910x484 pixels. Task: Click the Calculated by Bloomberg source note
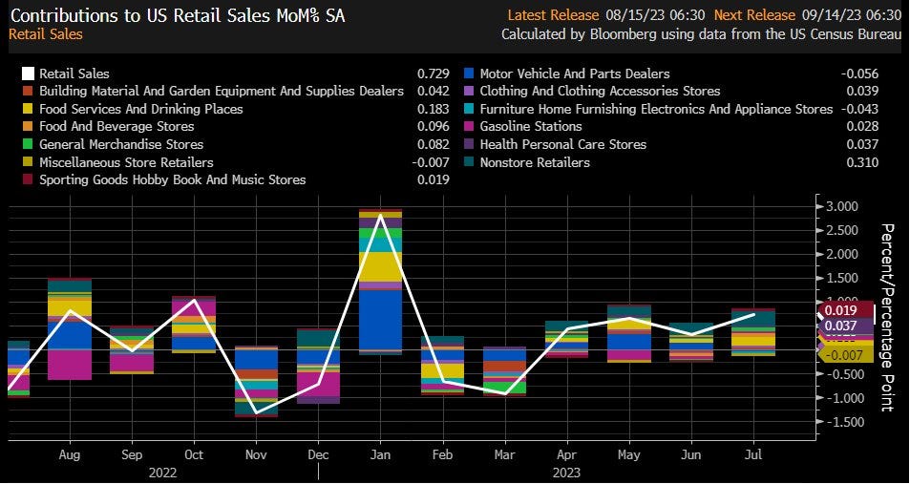(700, 34)
